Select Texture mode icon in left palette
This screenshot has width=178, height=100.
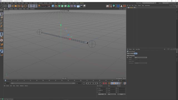tap(2, 17)
